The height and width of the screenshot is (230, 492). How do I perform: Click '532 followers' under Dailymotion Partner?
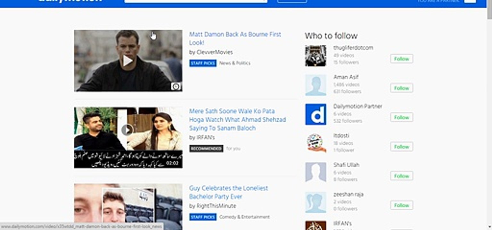coord(348,121)
